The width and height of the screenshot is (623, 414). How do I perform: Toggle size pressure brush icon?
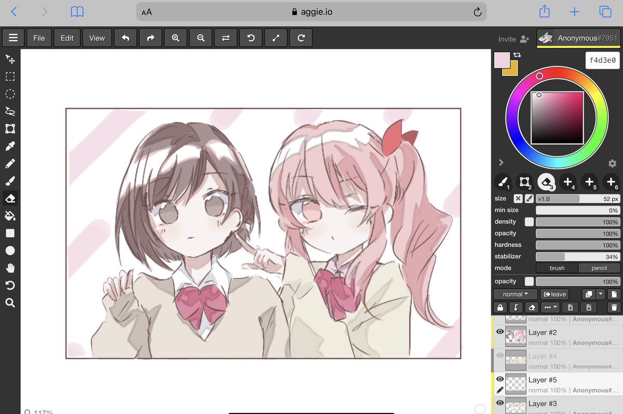tap(529, 199)
